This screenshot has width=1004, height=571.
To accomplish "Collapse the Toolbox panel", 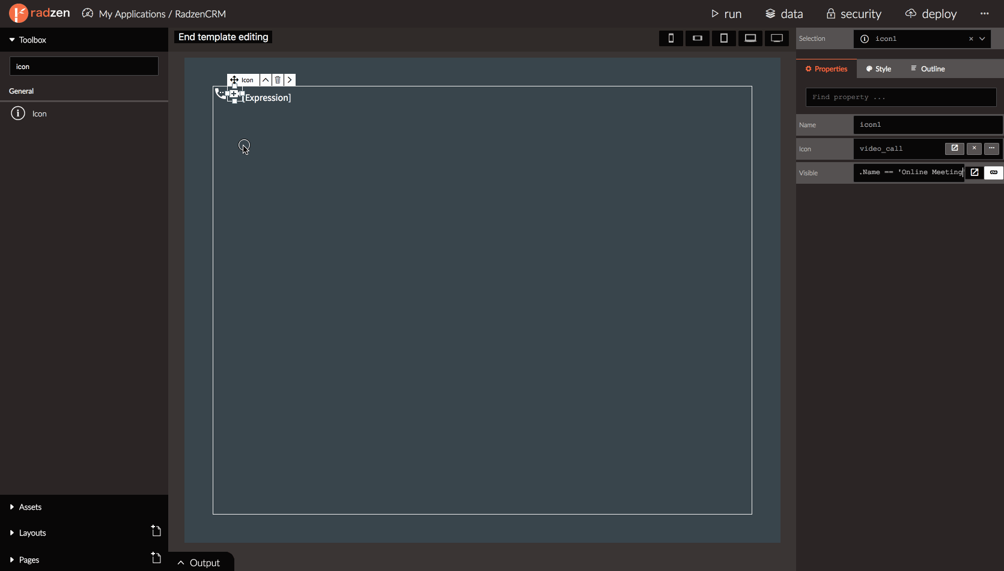I will 12,40.
